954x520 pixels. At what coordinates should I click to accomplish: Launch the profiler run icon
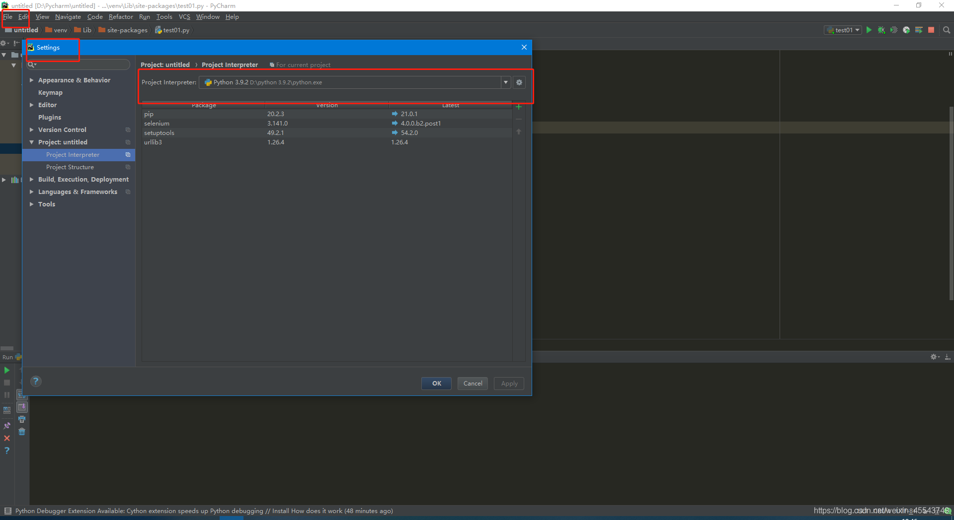tap(906, 30)
